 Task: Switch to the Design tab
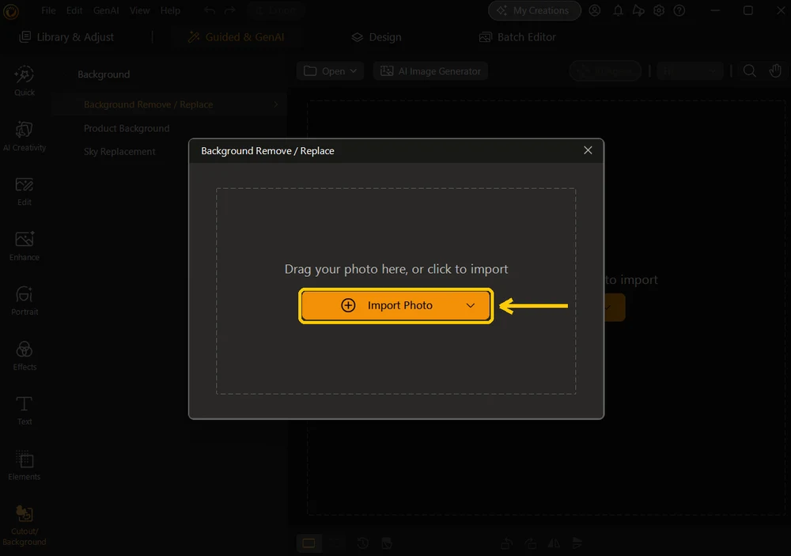pyautogui.click(x=377, y=37)
